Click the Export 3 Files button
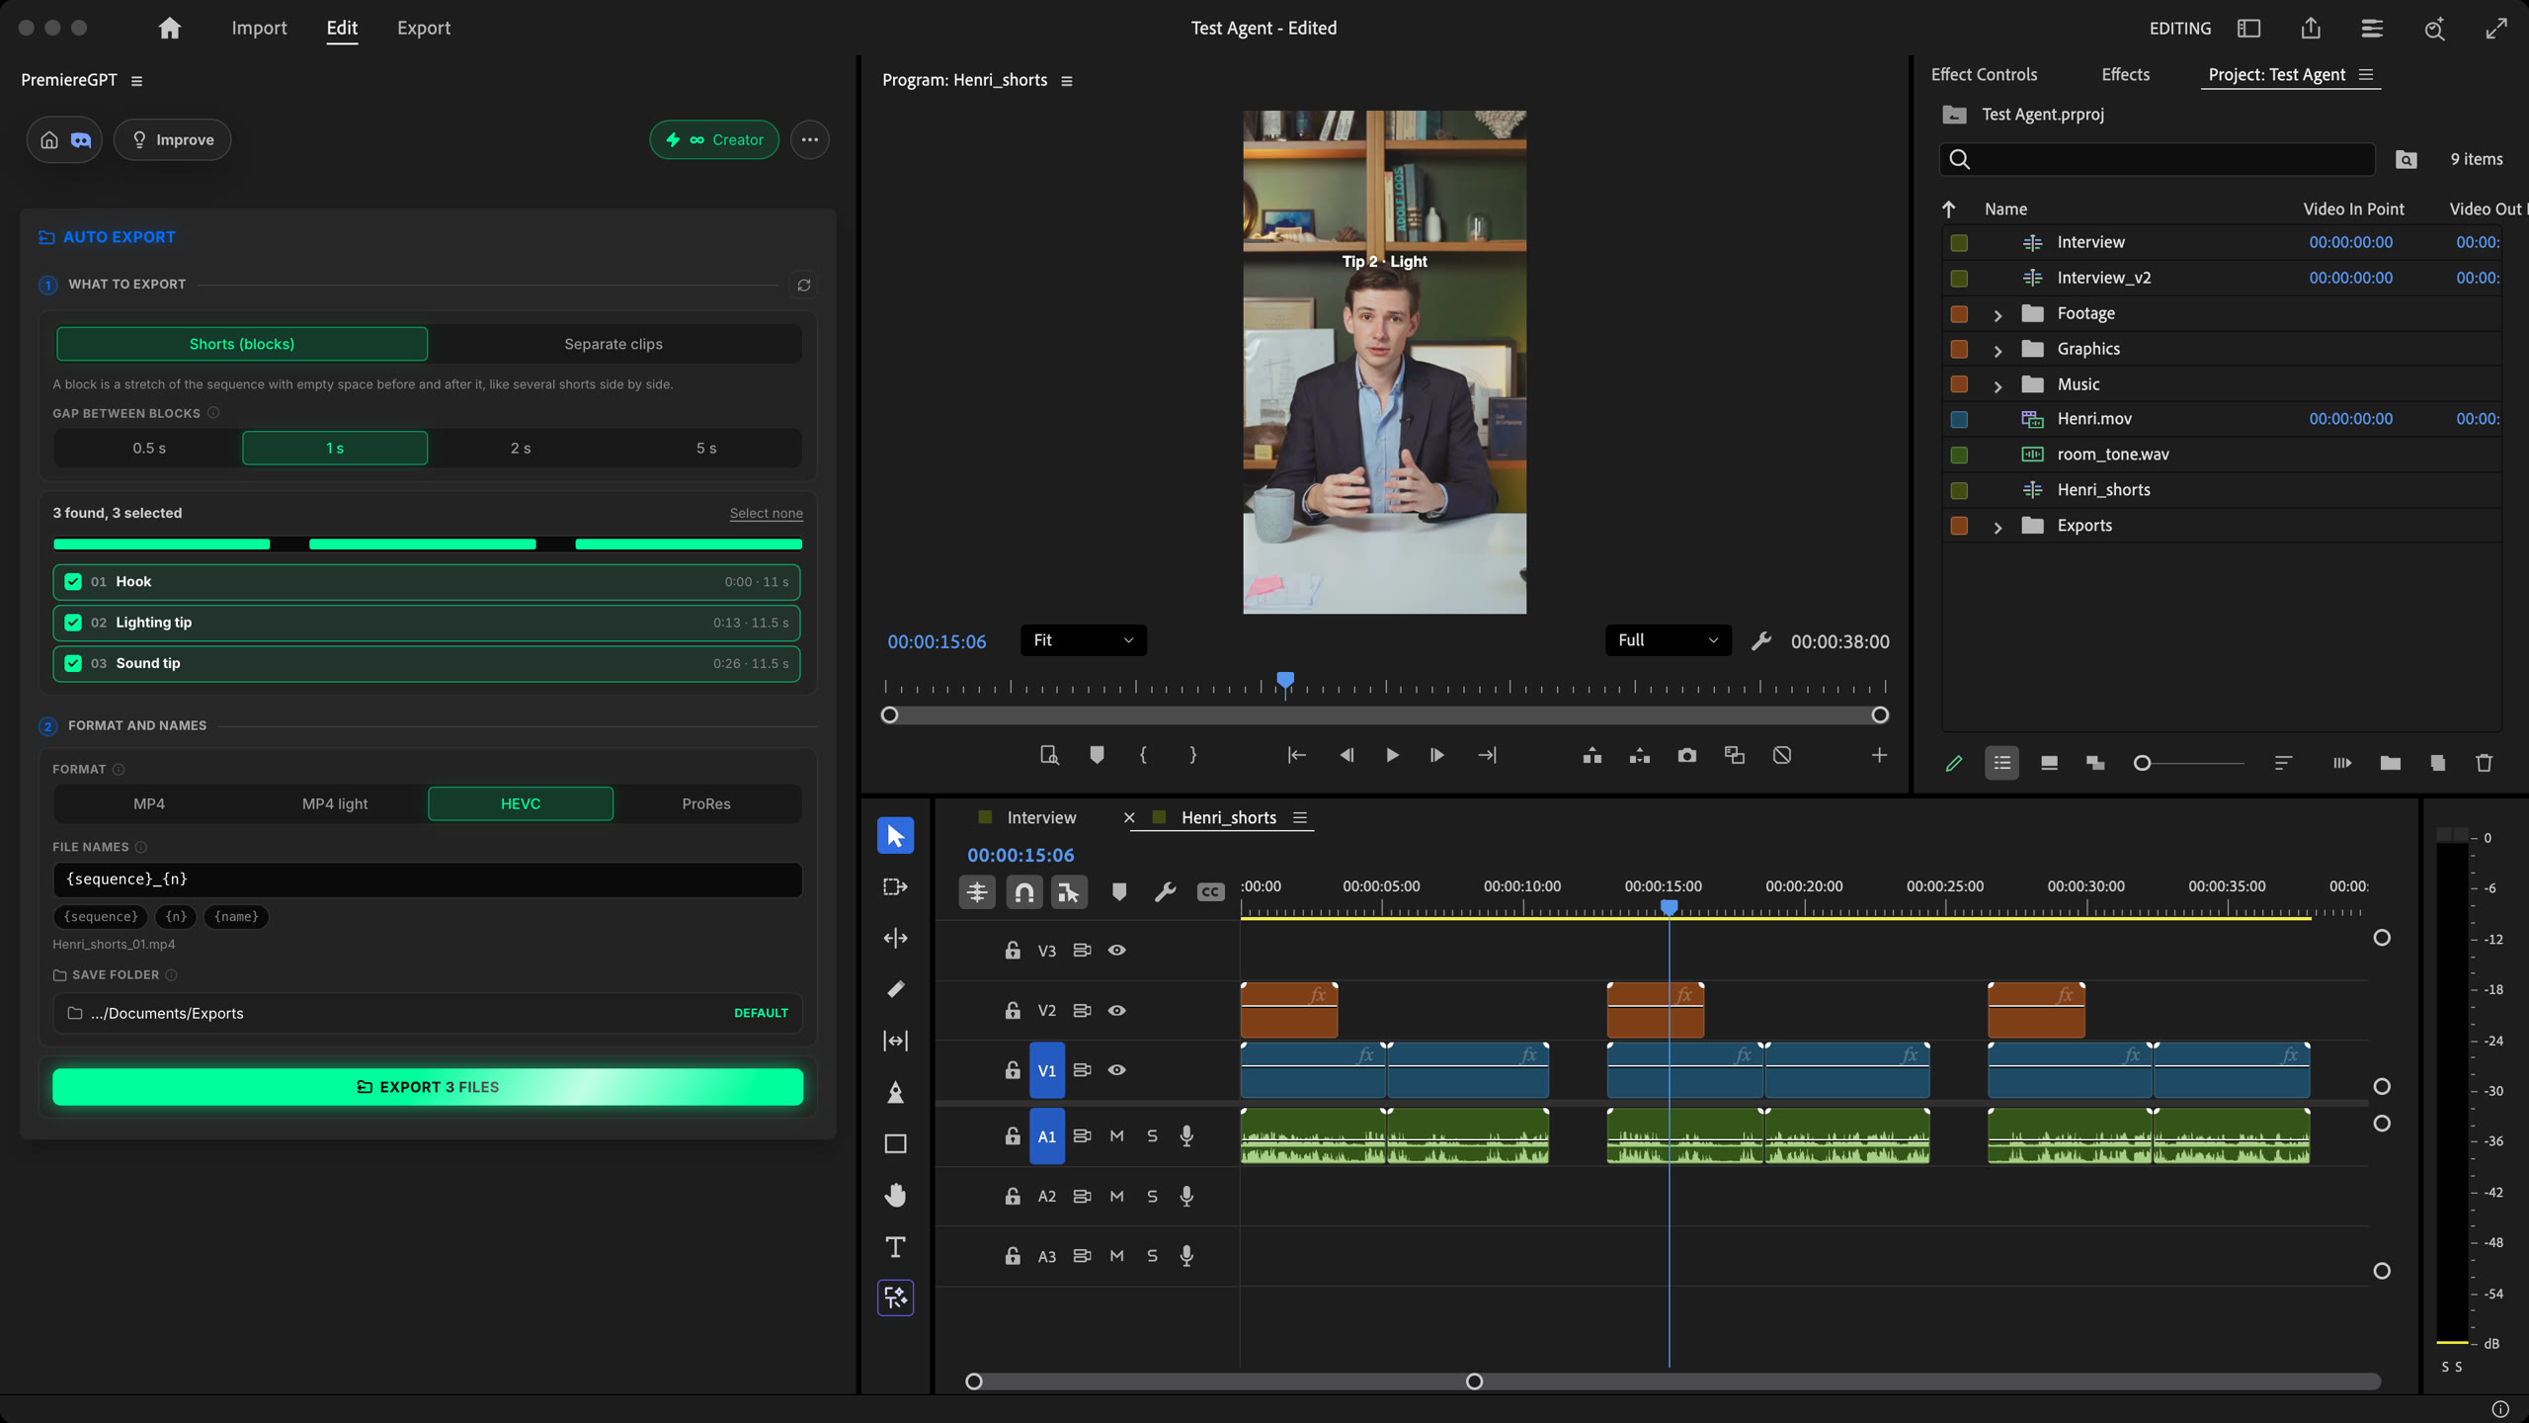The height and width of the screenshot is (1423, 2529). tap(428, 1087)
